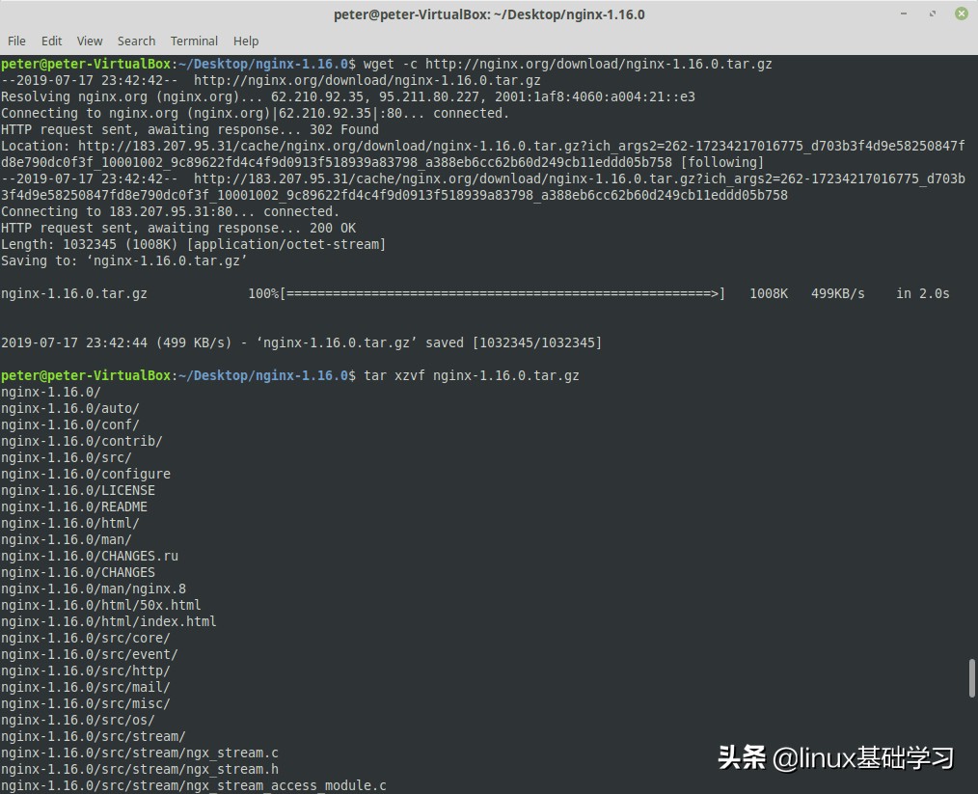Viewport: 978px width, 794px height.
Task: Click the 'src/http/' entry
Action: click(86, 671)
